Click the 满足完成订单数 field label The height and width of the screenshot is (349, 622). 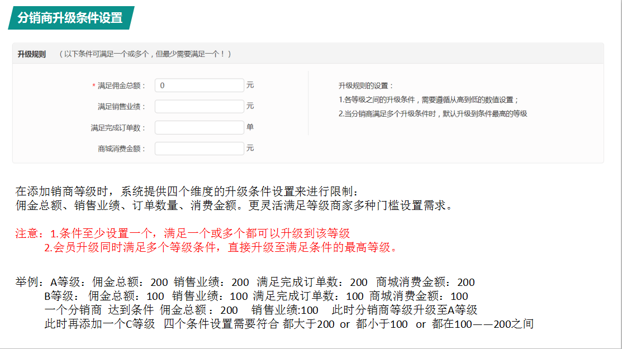point(118,128)
